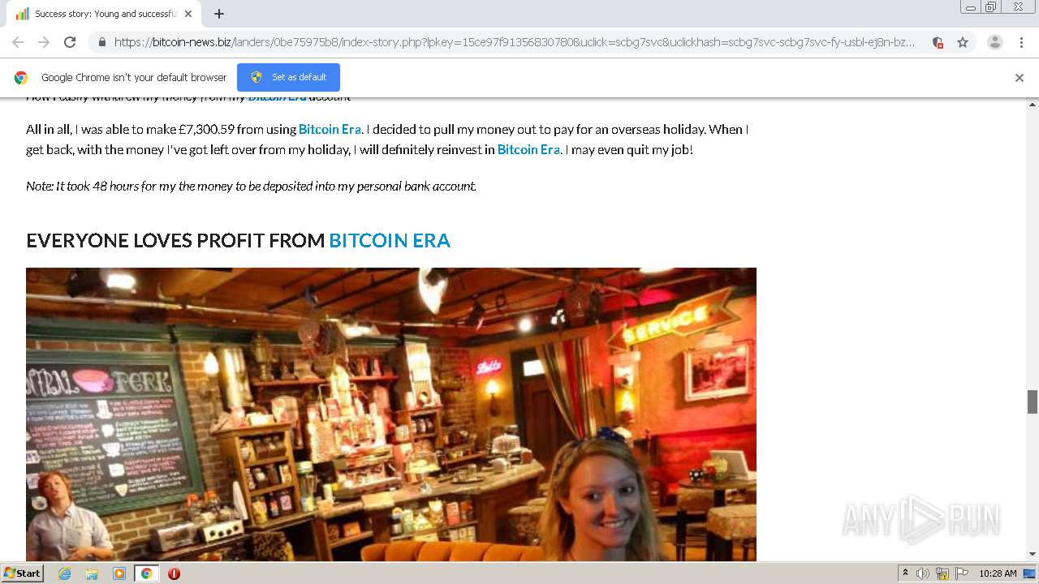Click the page scrollbar down arrow
Image resolution: width=1039 pixels, height=584 pixels.
(x=1033, y=554)
